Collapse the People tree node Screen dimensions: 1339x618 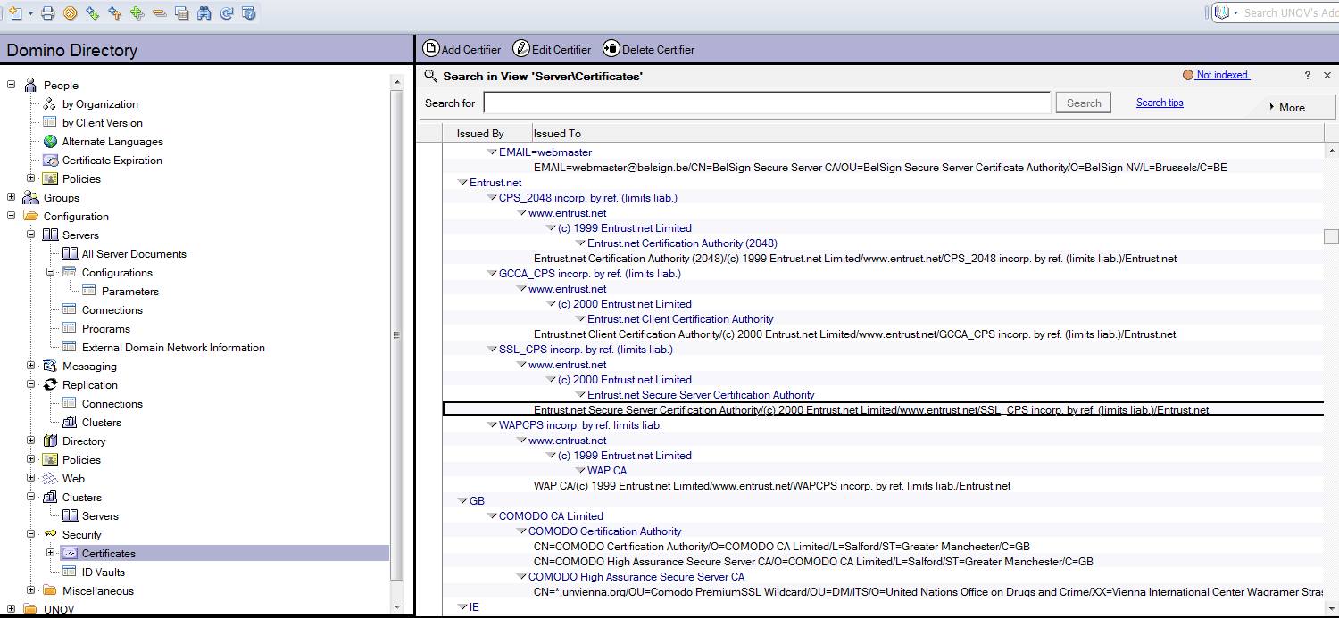12,85
